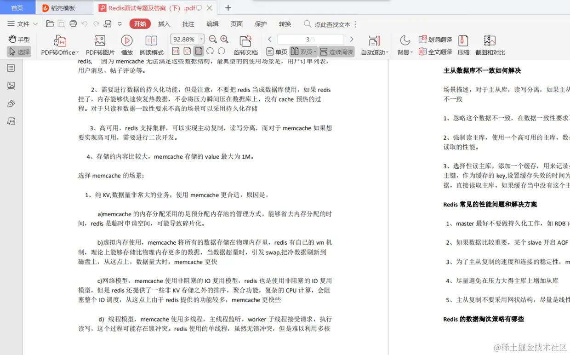Click the 旋转文档 rotate document tool
The image size is (570, 355).
[246, 45]
